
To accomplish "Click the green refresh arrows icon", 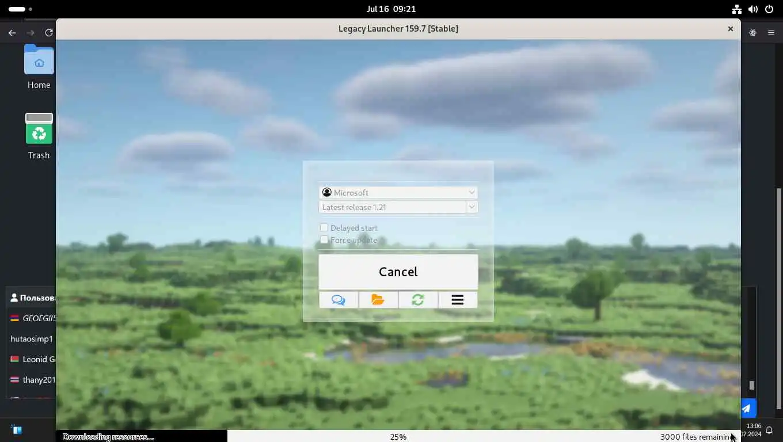I will (418, 300).
